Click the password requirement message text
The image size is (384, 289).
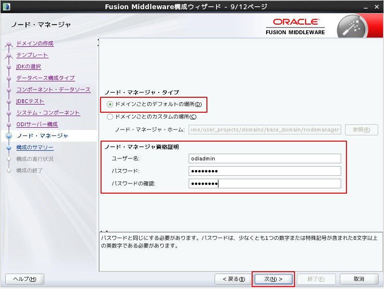click(x=239, y=242)
